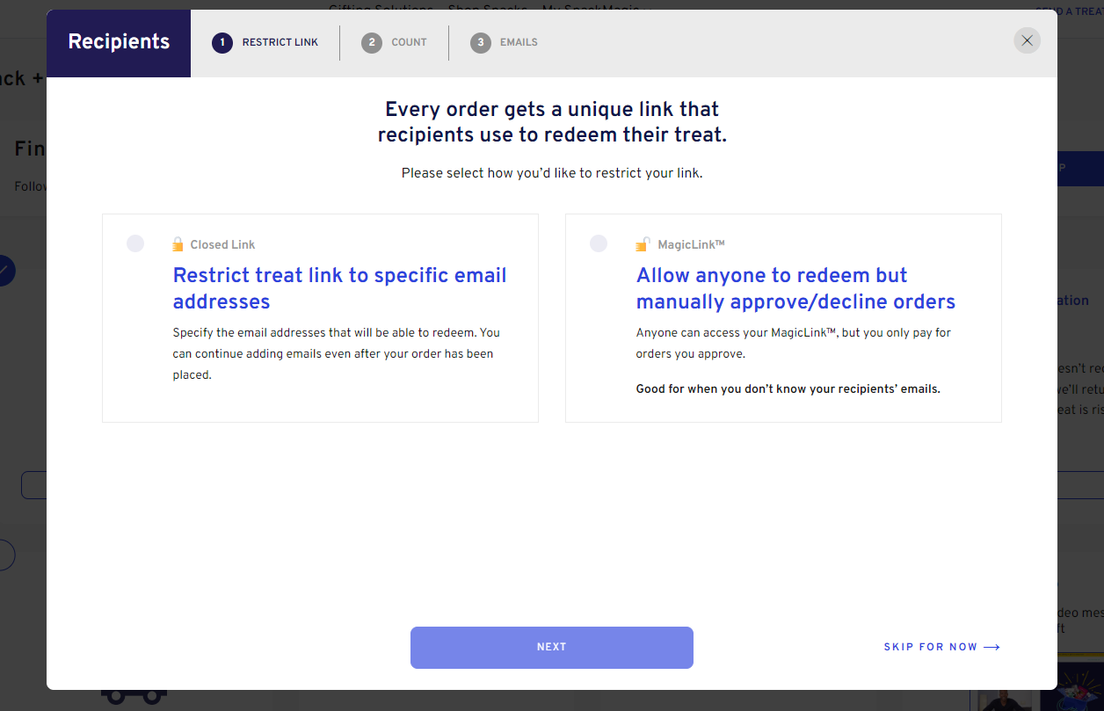1104x711 pixels.
Task: Click 'Please select how you'd like' instruction text
Action: 552,173
